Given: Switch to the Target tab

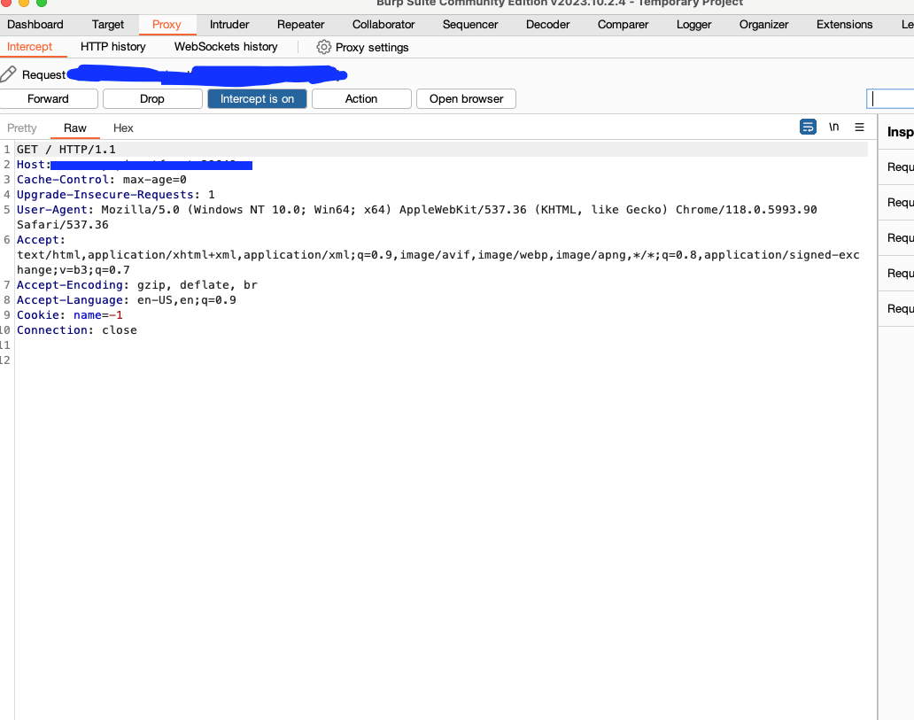Looking at the screenshot, I should click(108, 25).
